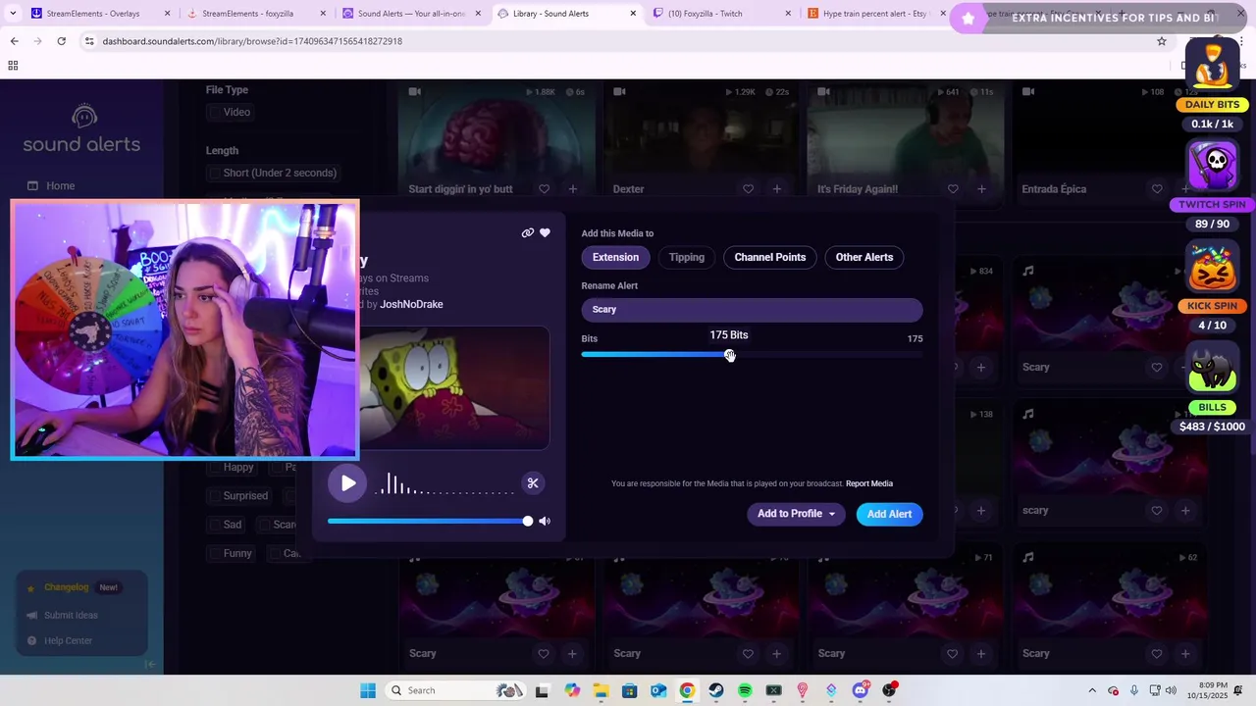This screenshot has height=706, width=1256.
Task: Click the Add Alert button
Action: pos(889,514)
